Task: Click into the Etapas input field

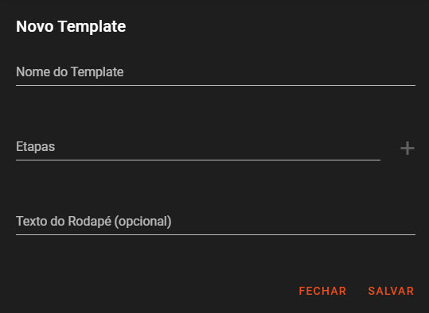Action: coord(198,147)
